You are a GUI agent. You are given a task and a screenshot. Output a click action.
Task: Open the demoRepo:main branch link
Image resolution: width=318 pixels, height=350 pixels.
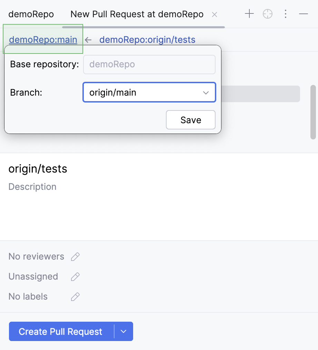coord(43,39)
